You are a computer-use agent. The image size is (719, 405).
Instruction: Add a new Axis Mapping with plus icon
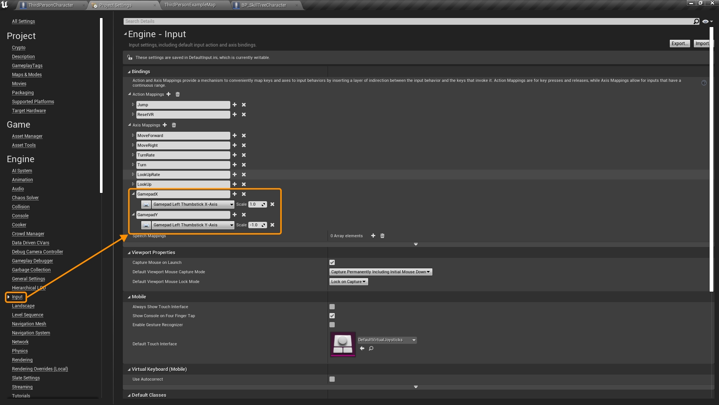tap(165, 125)
